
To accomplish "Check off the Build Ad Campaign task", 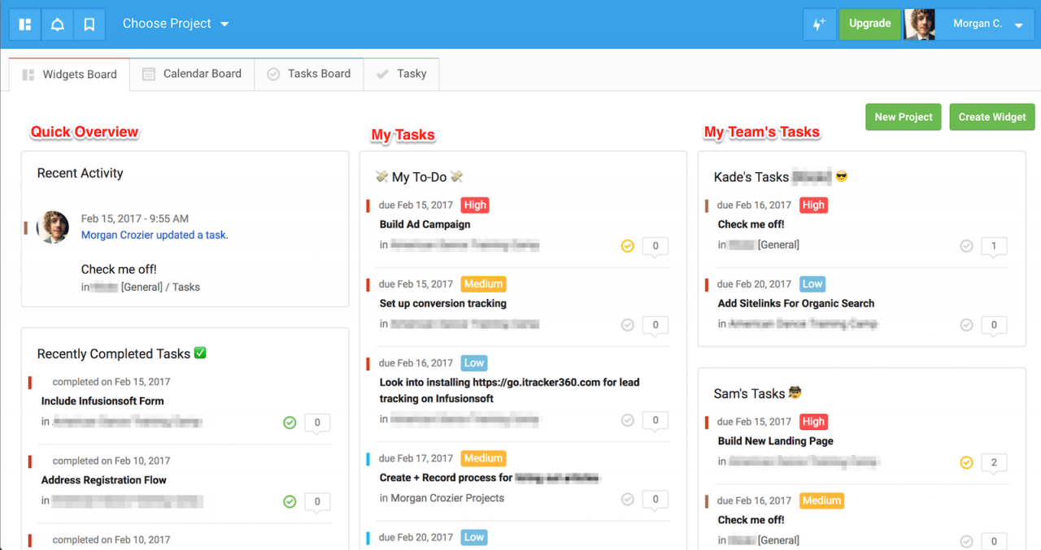I will pos(627,245).
